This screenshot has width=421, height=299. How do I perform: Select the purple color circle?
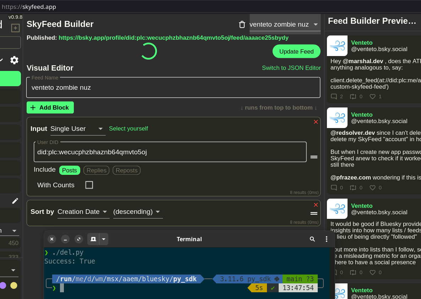(3, 286)
